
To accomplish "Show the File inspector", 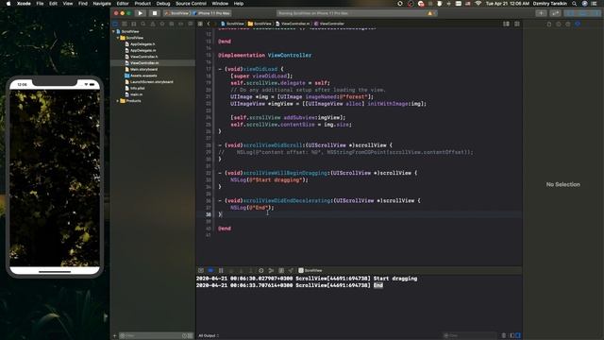I will (549, 24).
